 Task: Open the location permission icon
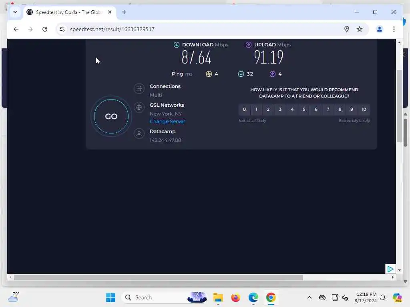click(346, 29)
